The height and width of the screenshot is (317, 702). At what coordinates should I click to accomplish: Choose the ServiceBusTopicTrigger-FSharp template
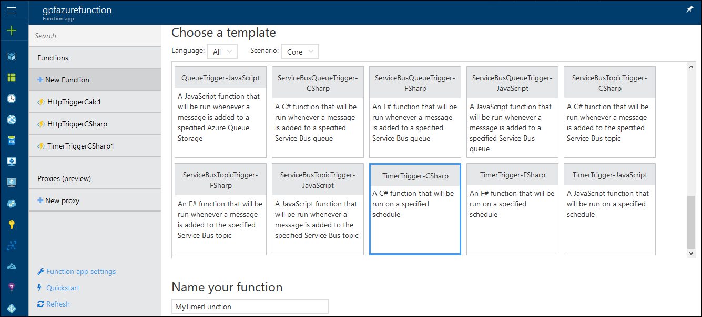click(x=221, y=209)
